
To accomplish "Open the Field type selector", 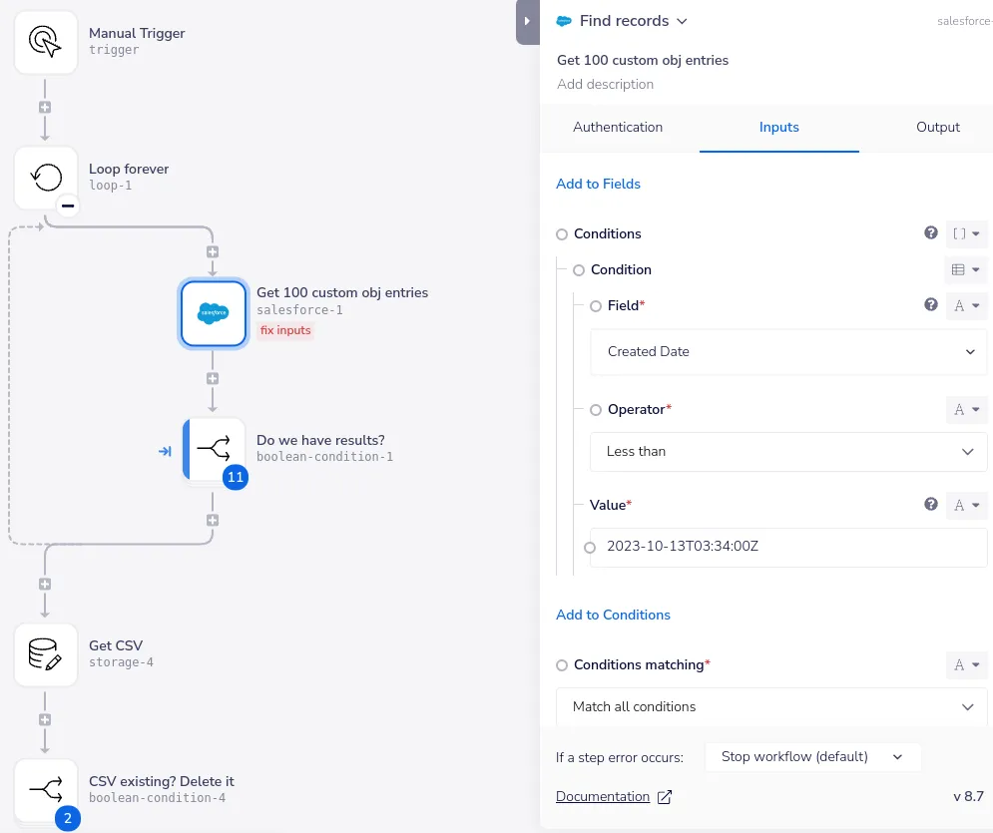I will tap(966, 305).
